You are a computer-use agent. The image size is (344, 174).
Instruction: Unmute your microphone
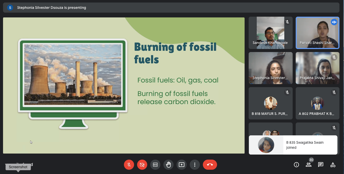click(129, 164)
